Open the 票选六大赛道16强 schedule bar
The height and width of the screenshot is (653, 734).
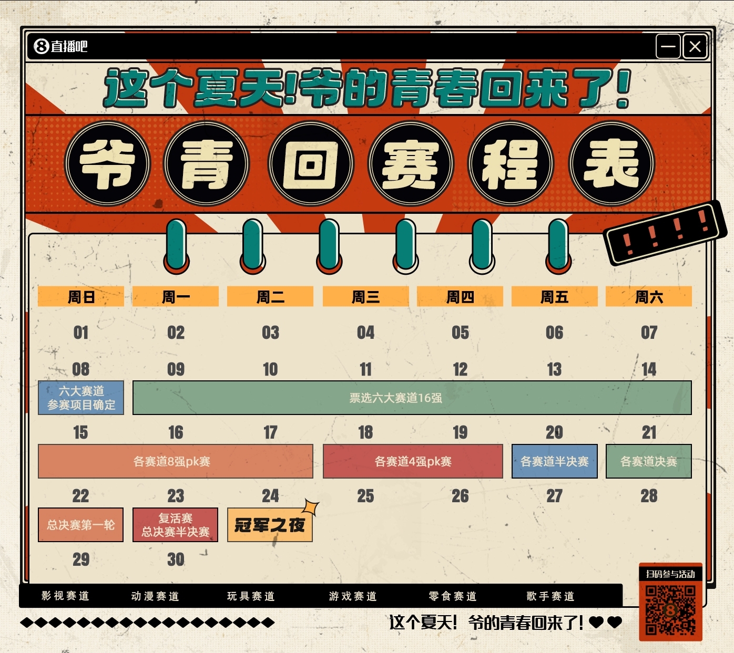coord(413,398)
